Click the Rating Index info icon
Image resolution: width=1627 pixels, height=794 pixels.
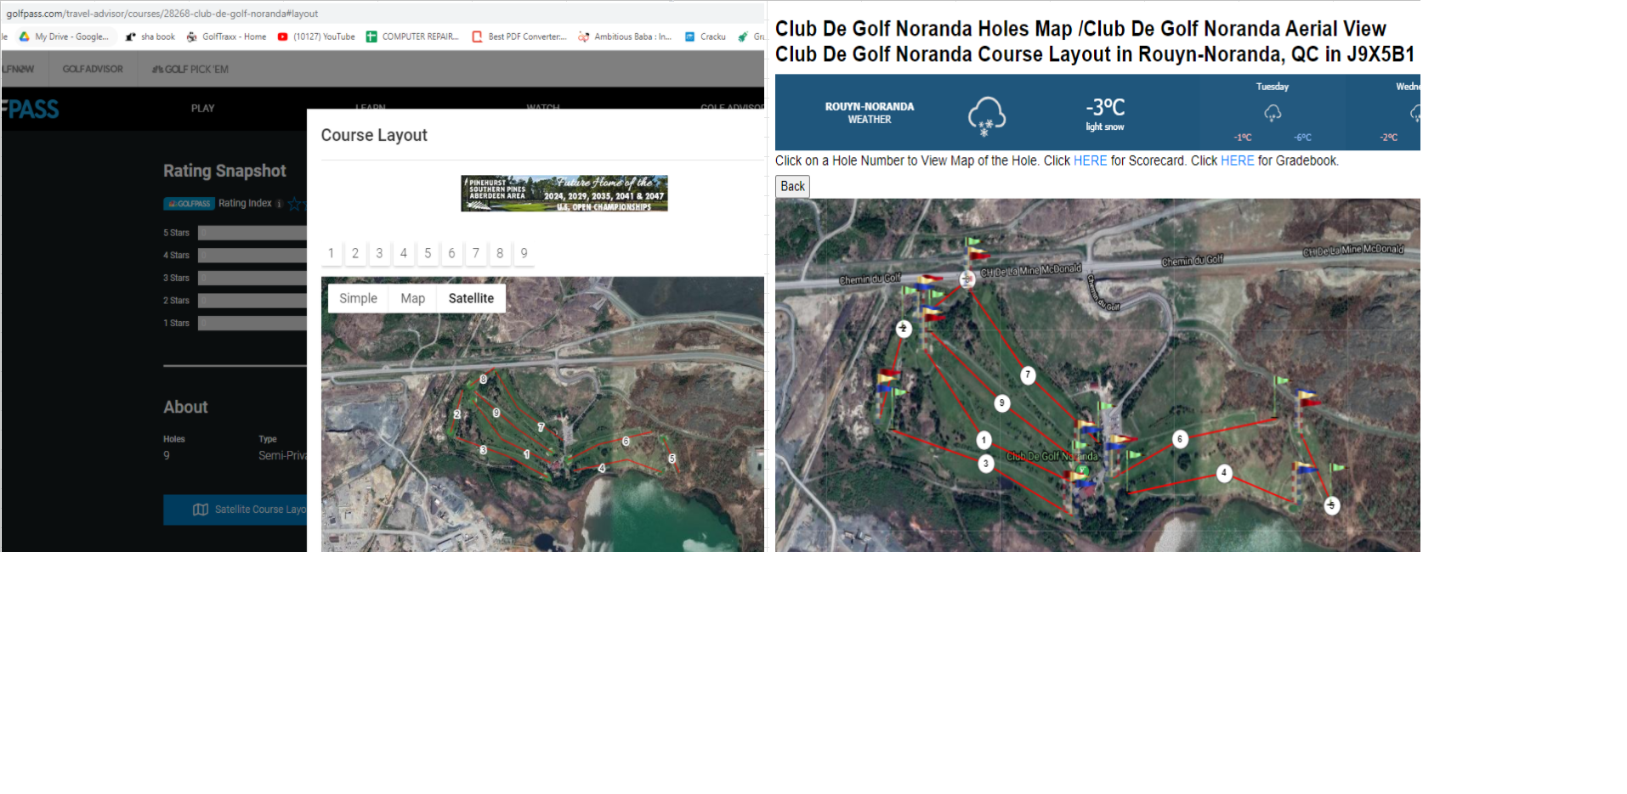coord(280,204)
